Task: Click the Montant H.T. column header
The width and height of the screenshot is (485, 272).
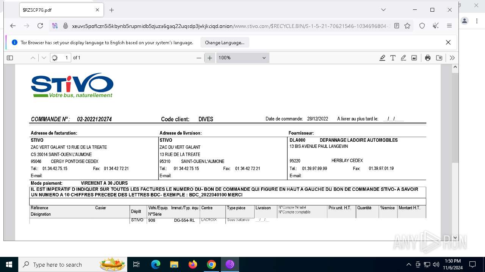Action: (x=409, y=208)
